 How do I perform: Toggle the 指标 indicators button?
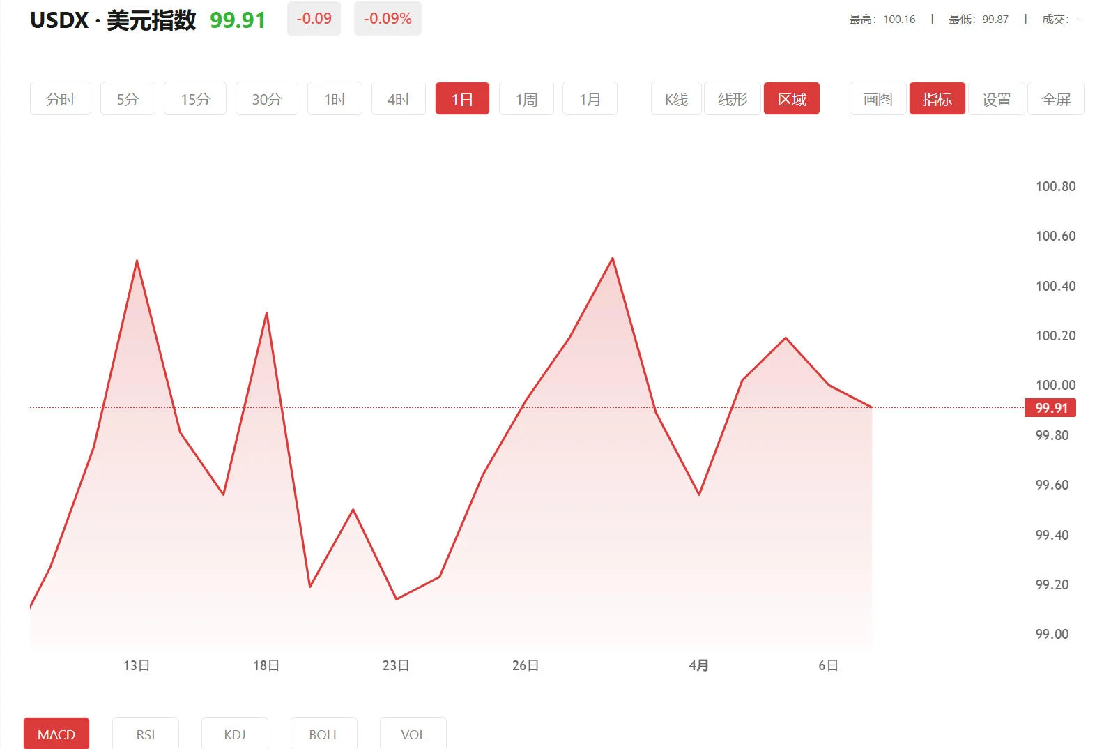[x=937, y=99]
